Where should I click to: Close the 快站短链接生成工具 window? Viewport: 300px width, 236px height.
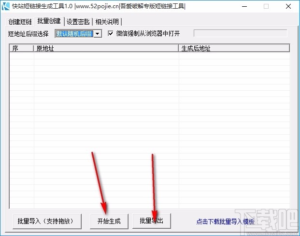click(x=288, y=6)
